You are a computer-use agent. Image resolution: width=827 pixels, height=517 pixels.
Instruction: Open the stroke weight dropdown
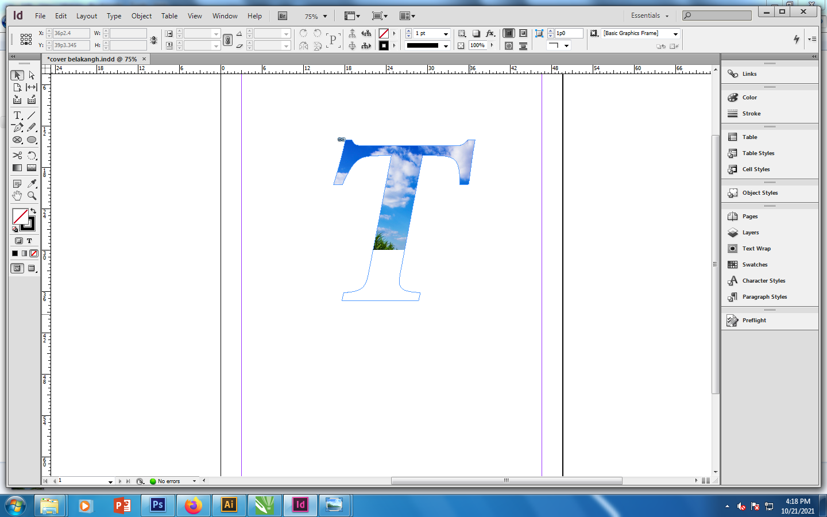446,34
